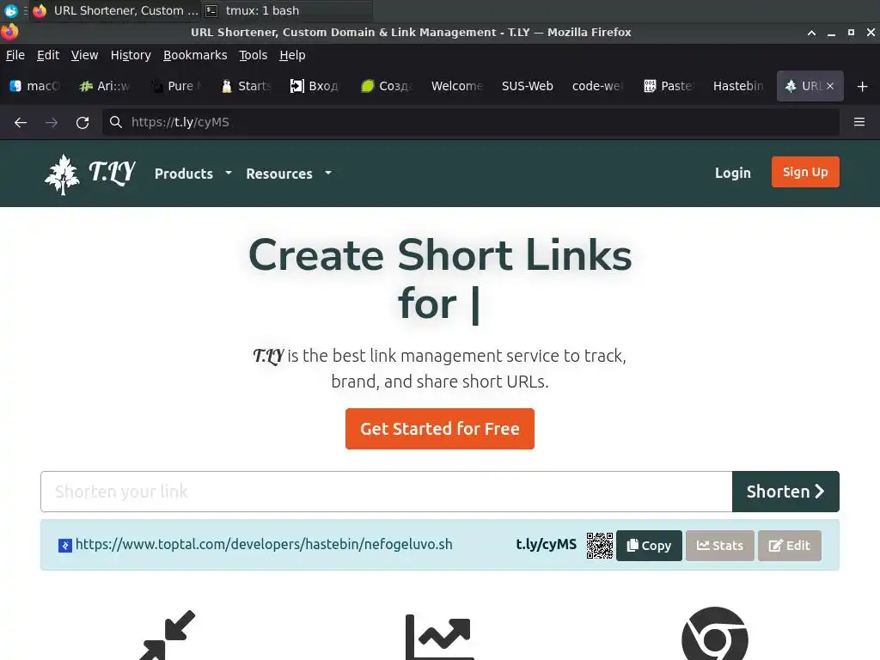Switch to the Starts tab
This screenshot has height=660, width=880.
tap(247, 86)
